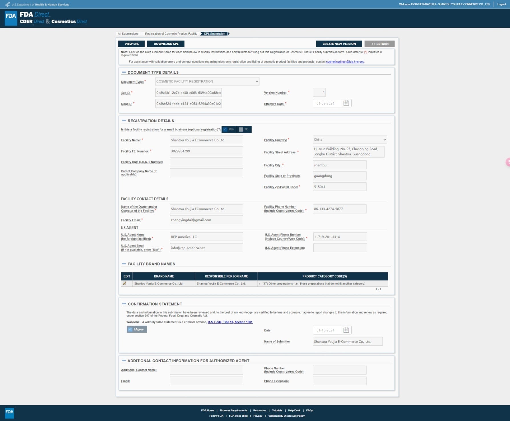Open the Document Type dropdown

pos(207,82)
